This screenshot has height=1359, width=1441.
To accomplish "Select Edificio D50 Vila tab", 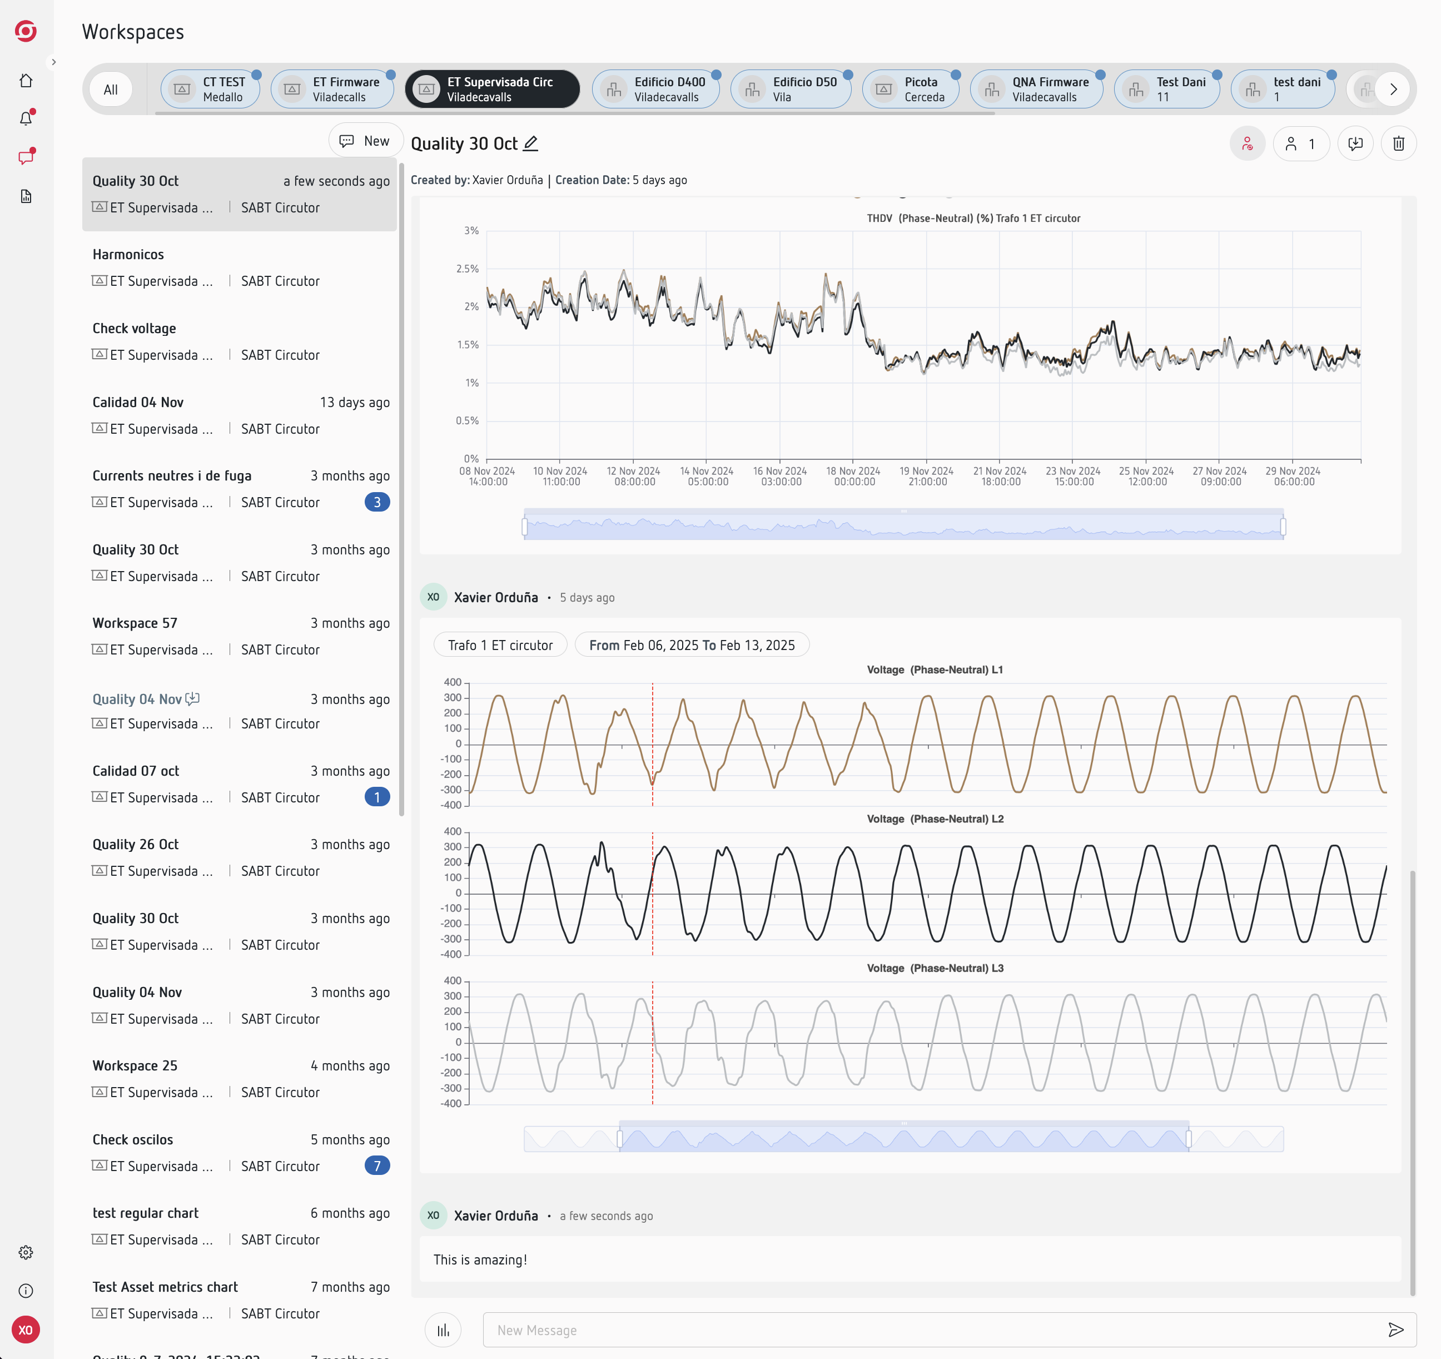I will pos(791,89).
